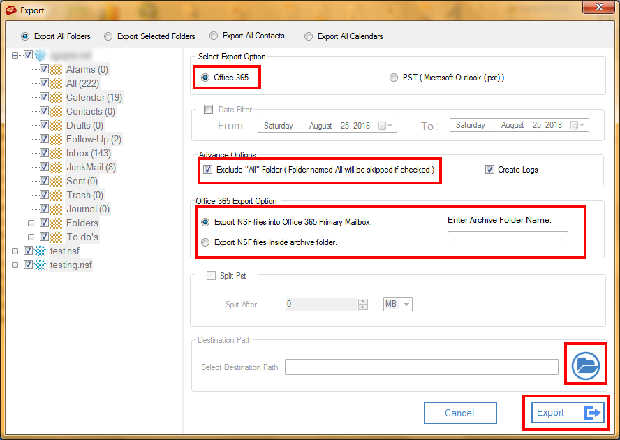Click the JunkMail folder icon
Image resolution: width=620 pixels, height=440 pixels.
pyautogui.click(x=57, y=168)
